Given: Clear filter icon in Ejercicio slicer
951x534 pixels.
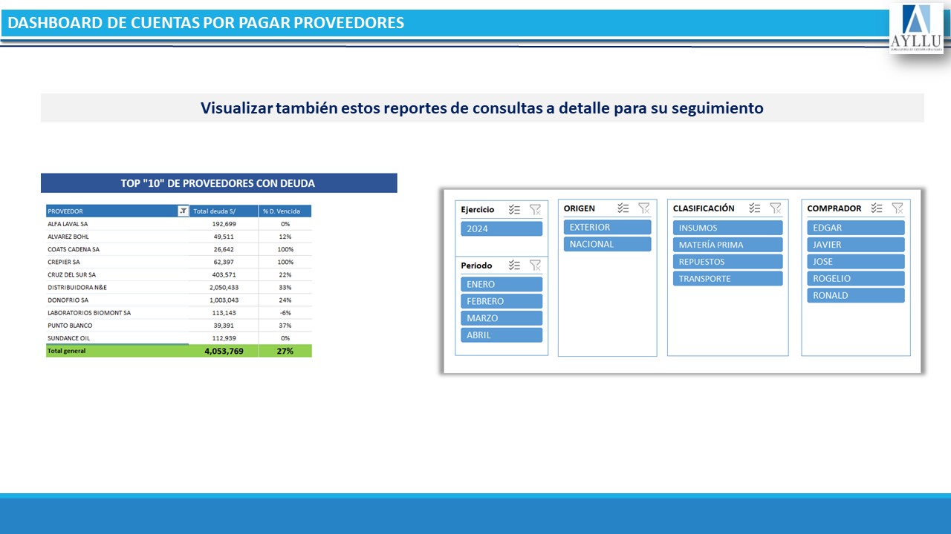Looking at the screenshot, I should (535, 210).
